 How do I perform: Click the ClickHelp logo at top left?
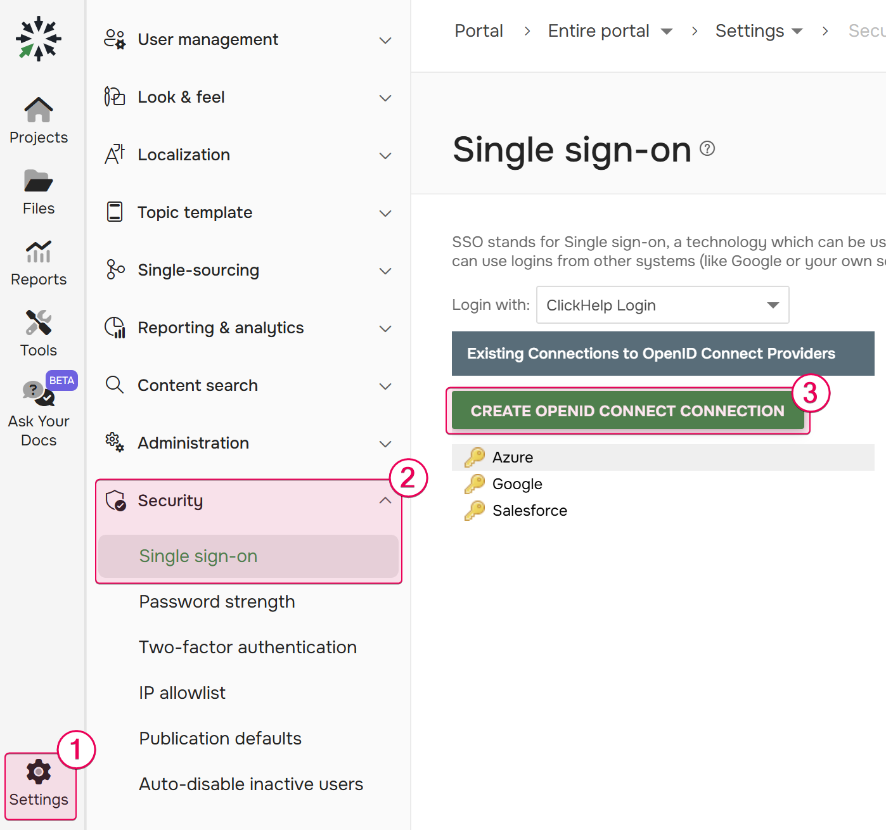pos(39,39)
